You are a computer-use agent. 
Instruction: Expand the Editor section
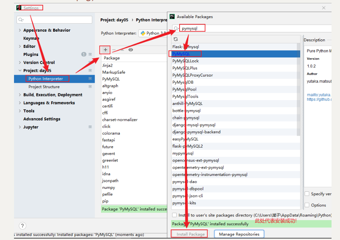[20, 46]
